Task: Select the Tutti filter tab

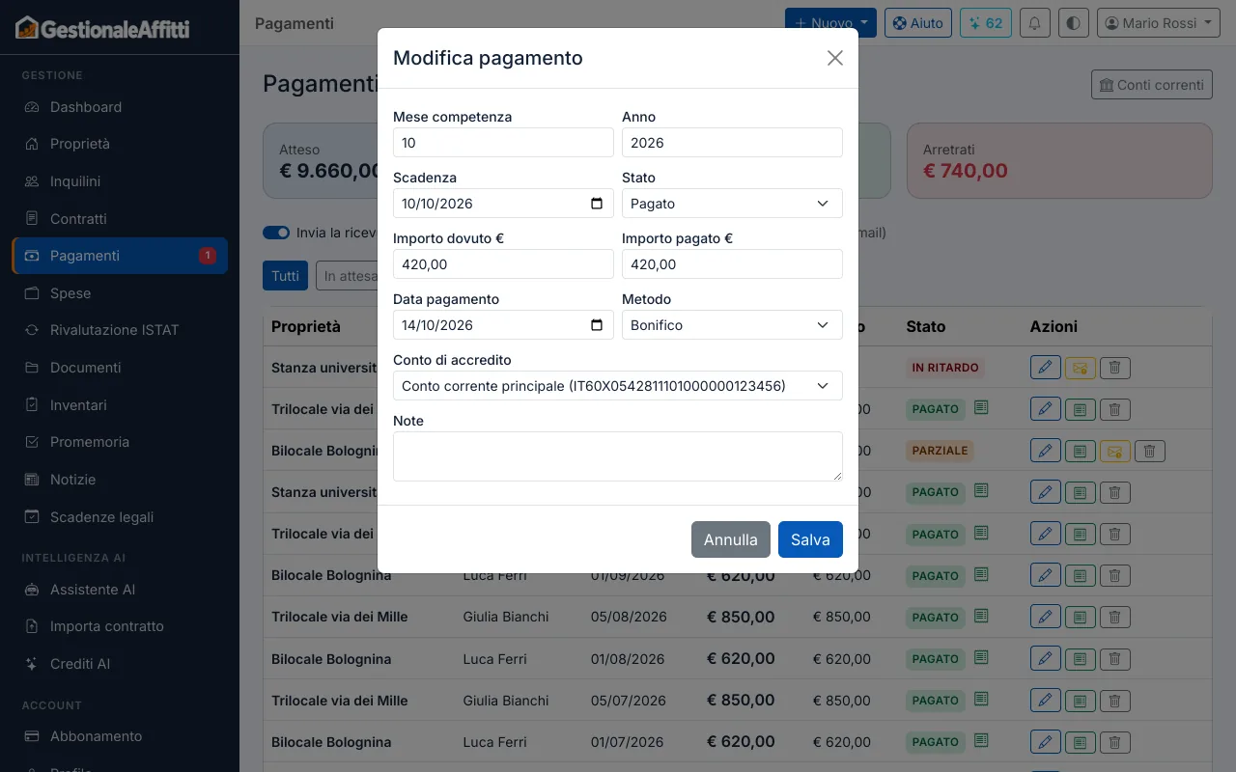Action: coord(285,276)
